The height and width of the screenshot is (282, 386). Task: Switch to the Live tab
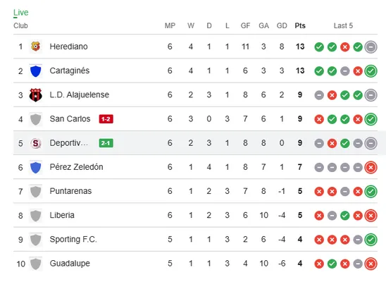[x=21, y=13]
